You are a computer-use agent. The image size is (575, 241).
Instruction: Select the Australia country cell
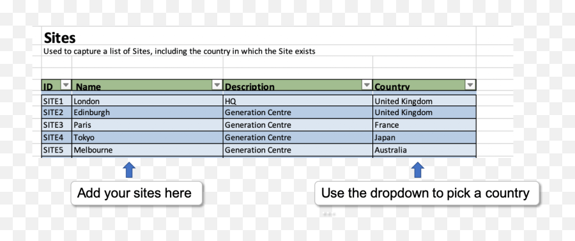coord(424,150)
